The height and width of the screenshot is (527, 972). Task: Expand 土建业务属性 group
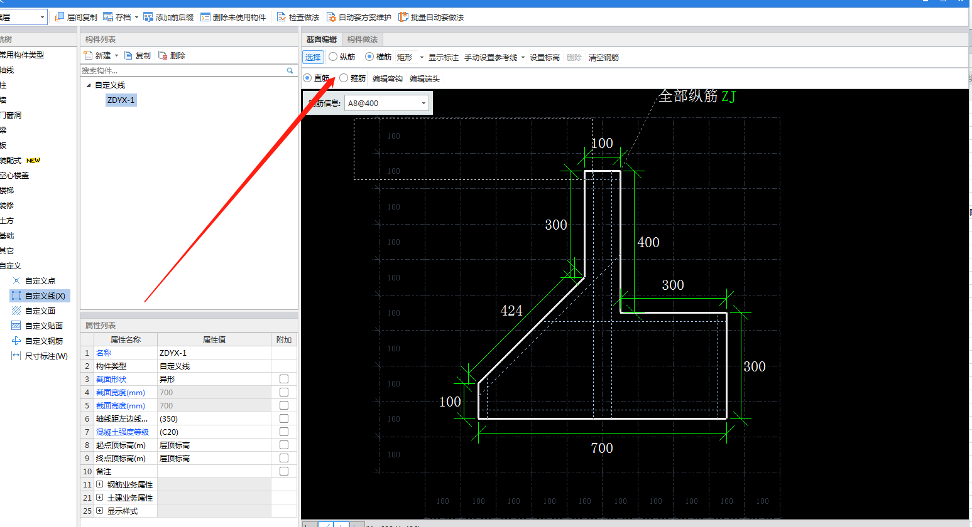pos(100,498)
